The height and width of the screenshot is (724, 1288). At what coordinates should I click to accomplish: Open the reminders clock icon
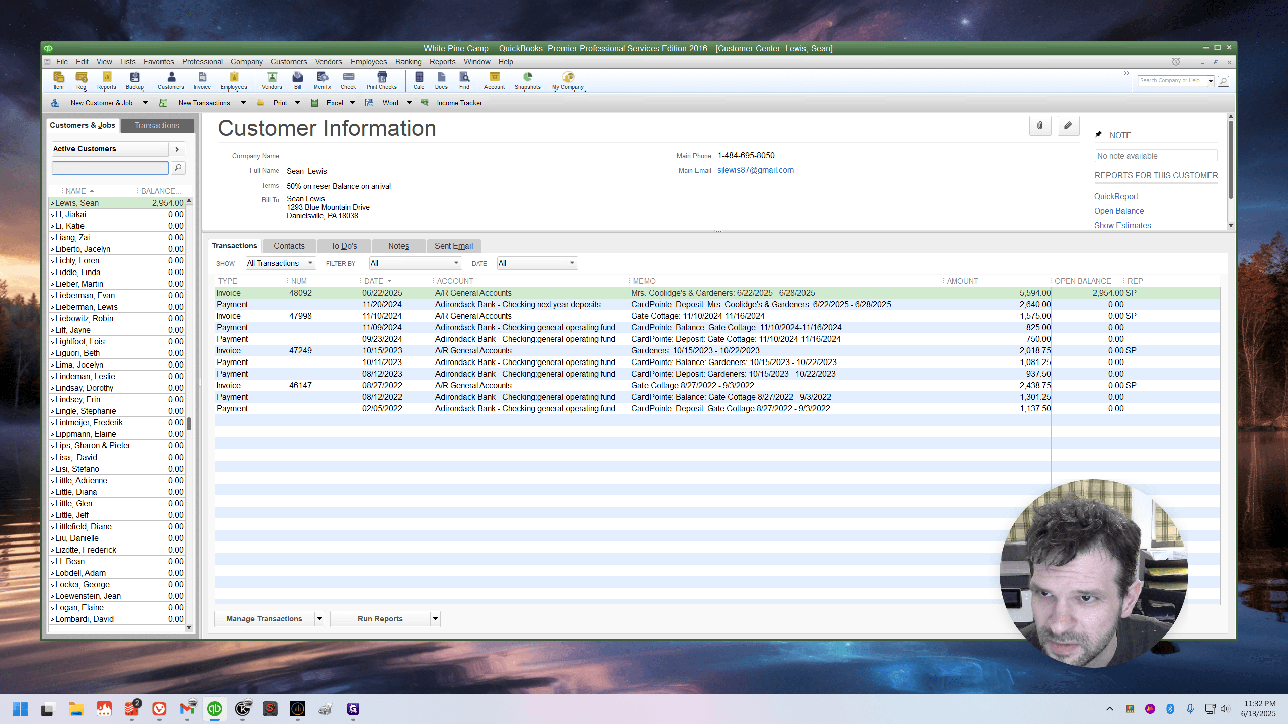click(1176, 62)
